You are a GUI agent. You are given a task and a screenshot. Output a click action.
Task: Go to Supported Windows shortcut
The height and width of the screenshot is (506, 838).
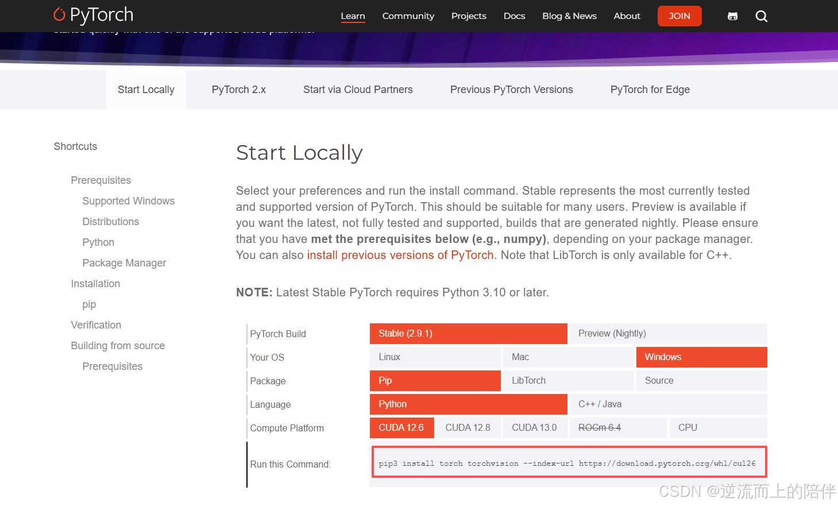[129, 201]
